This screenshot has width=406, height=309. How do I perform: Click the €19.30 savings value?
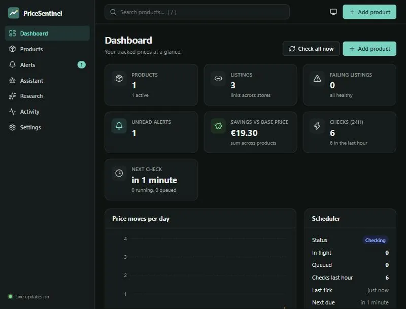[244, 133]
